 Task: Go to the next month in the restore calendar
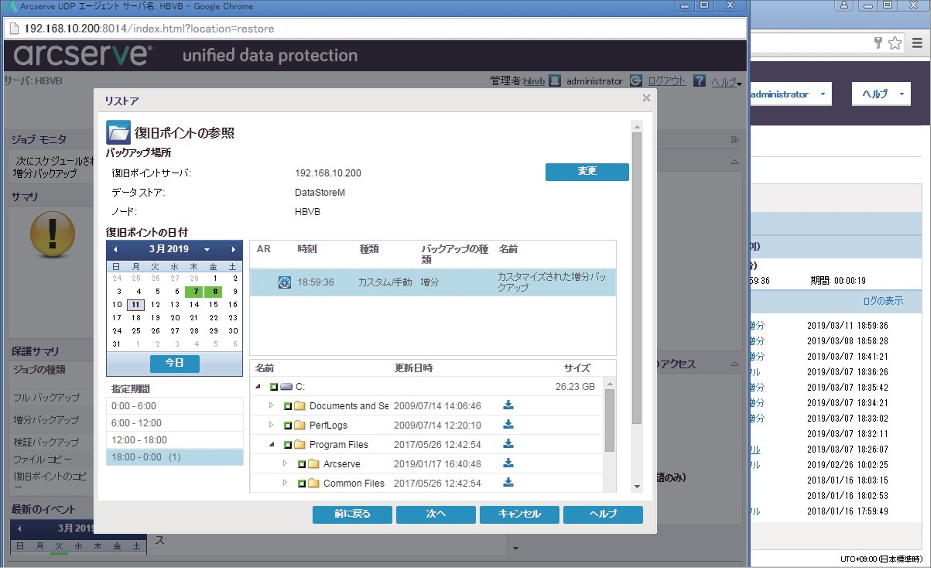(233, 249)
